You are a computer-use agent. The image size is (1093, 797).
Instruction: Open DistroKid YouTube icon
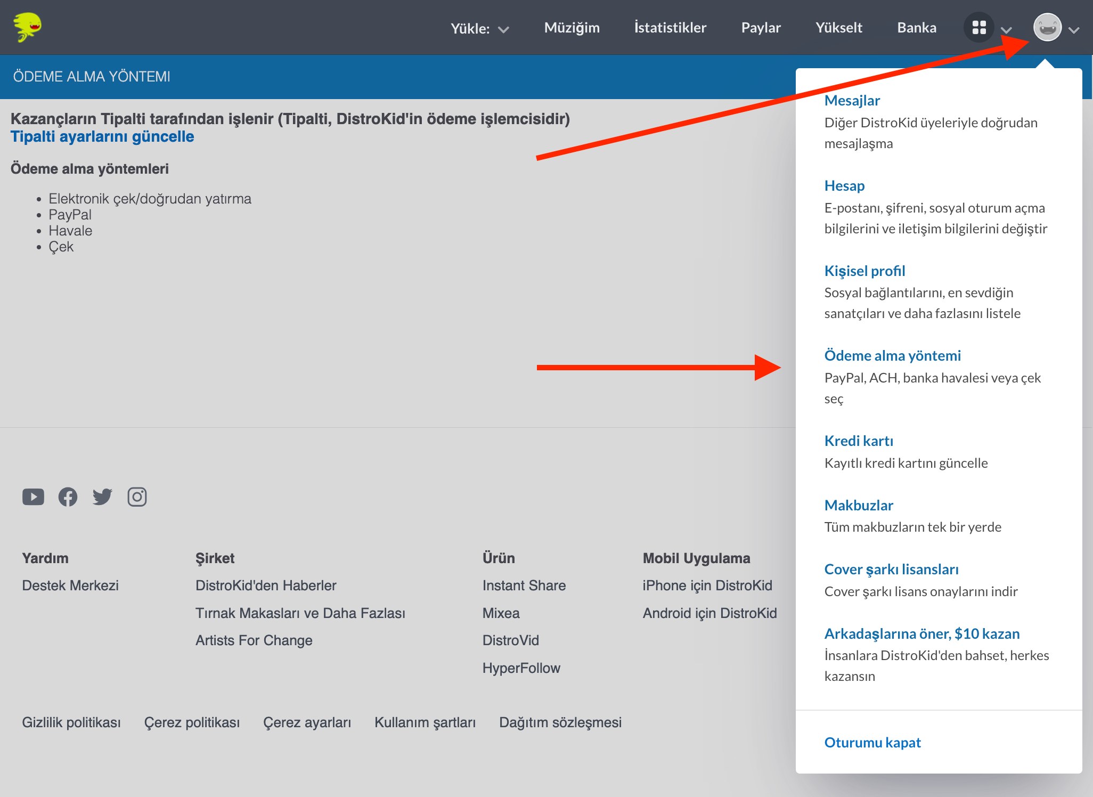[33, 497]
